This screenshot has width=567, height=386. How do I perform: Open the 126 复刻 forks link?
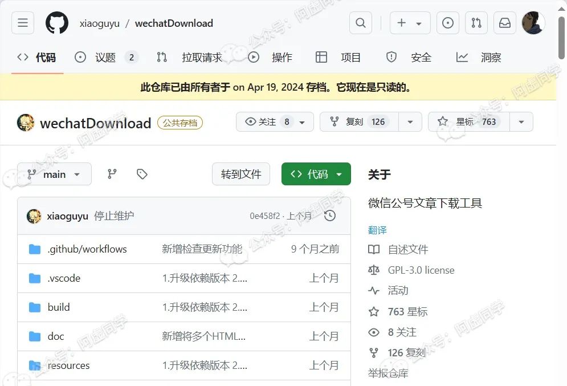point(407,353)
